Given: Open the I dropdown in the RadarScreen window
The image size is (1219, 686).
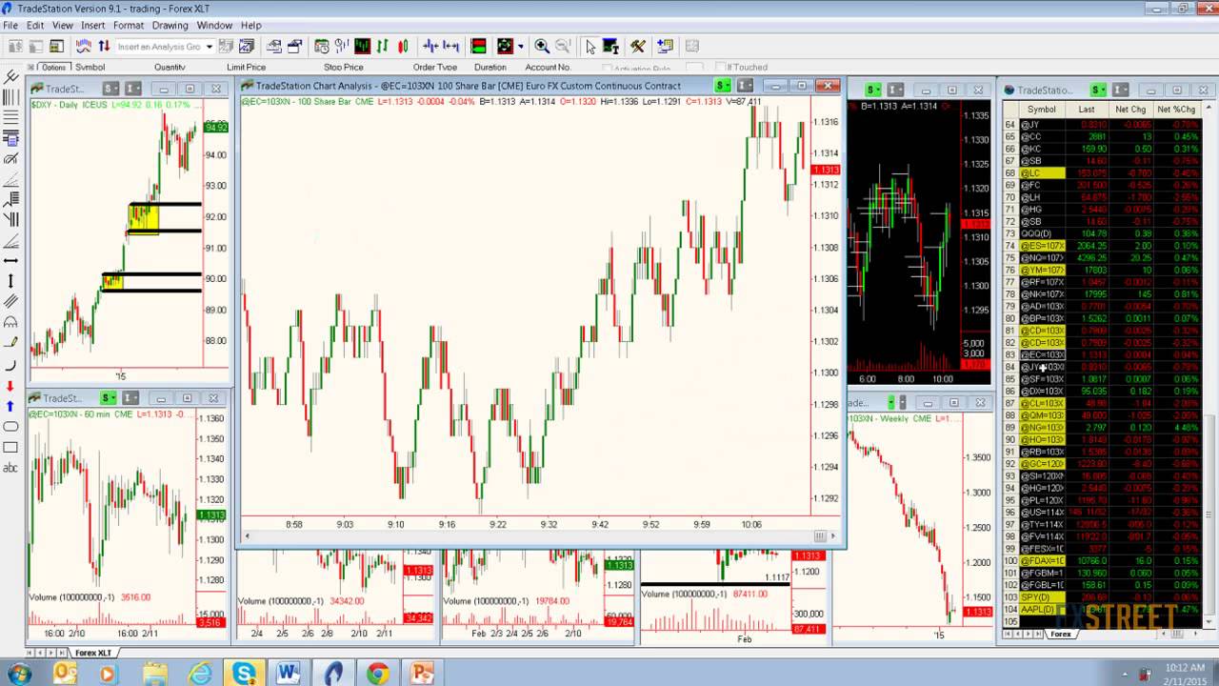Looking at the screenshot, I should pos(1121,90).
